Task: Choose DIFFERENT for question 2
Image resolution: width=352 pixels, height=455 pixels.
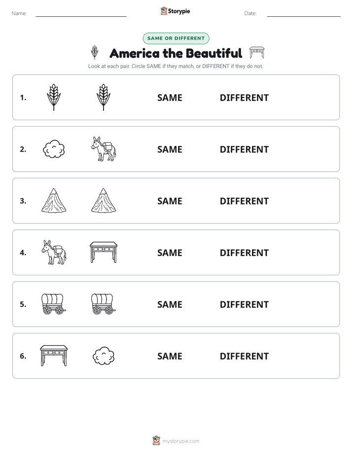Action: point(244,149)
